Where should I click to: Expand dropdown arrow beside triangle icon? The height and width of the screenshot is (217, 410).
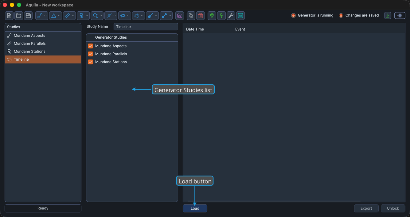click(x=59, y=16)
